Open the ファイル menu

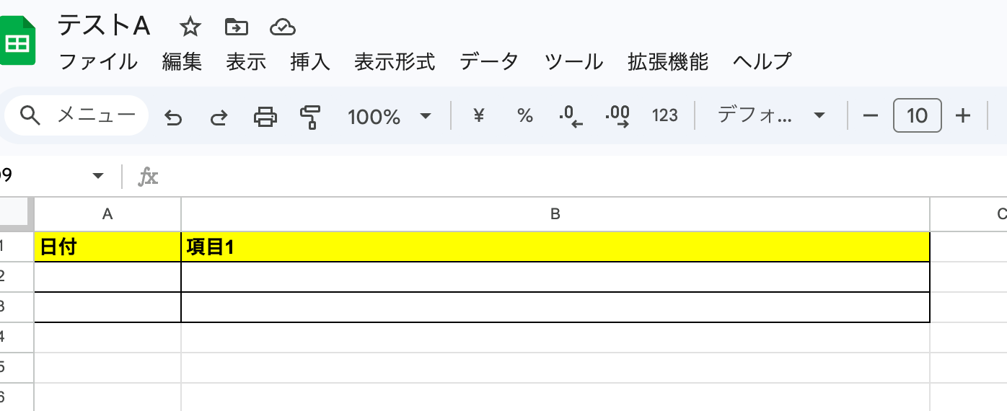pos(98,62)
